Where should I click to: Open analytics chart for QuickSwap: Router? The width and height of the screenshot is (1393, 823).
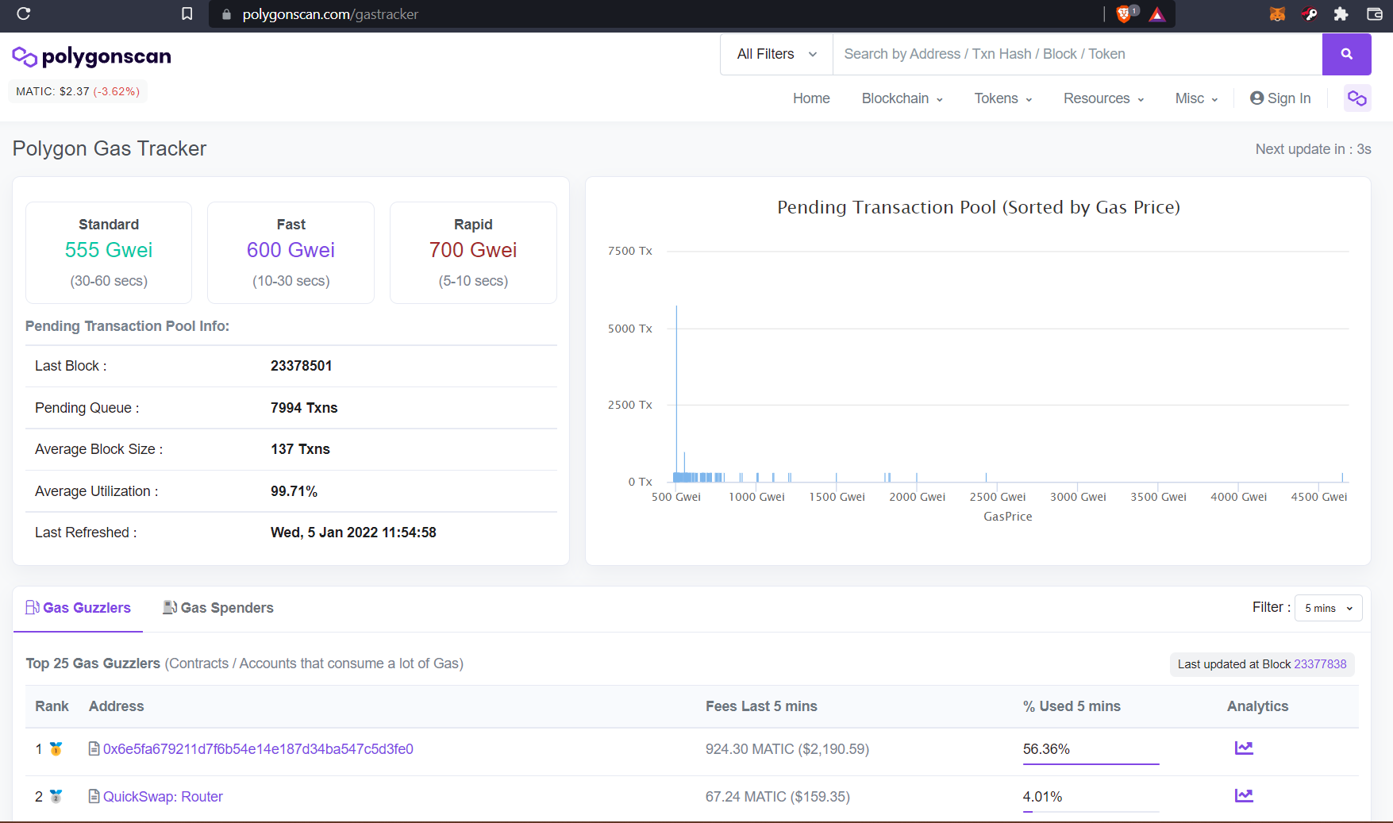point(1244,795)
